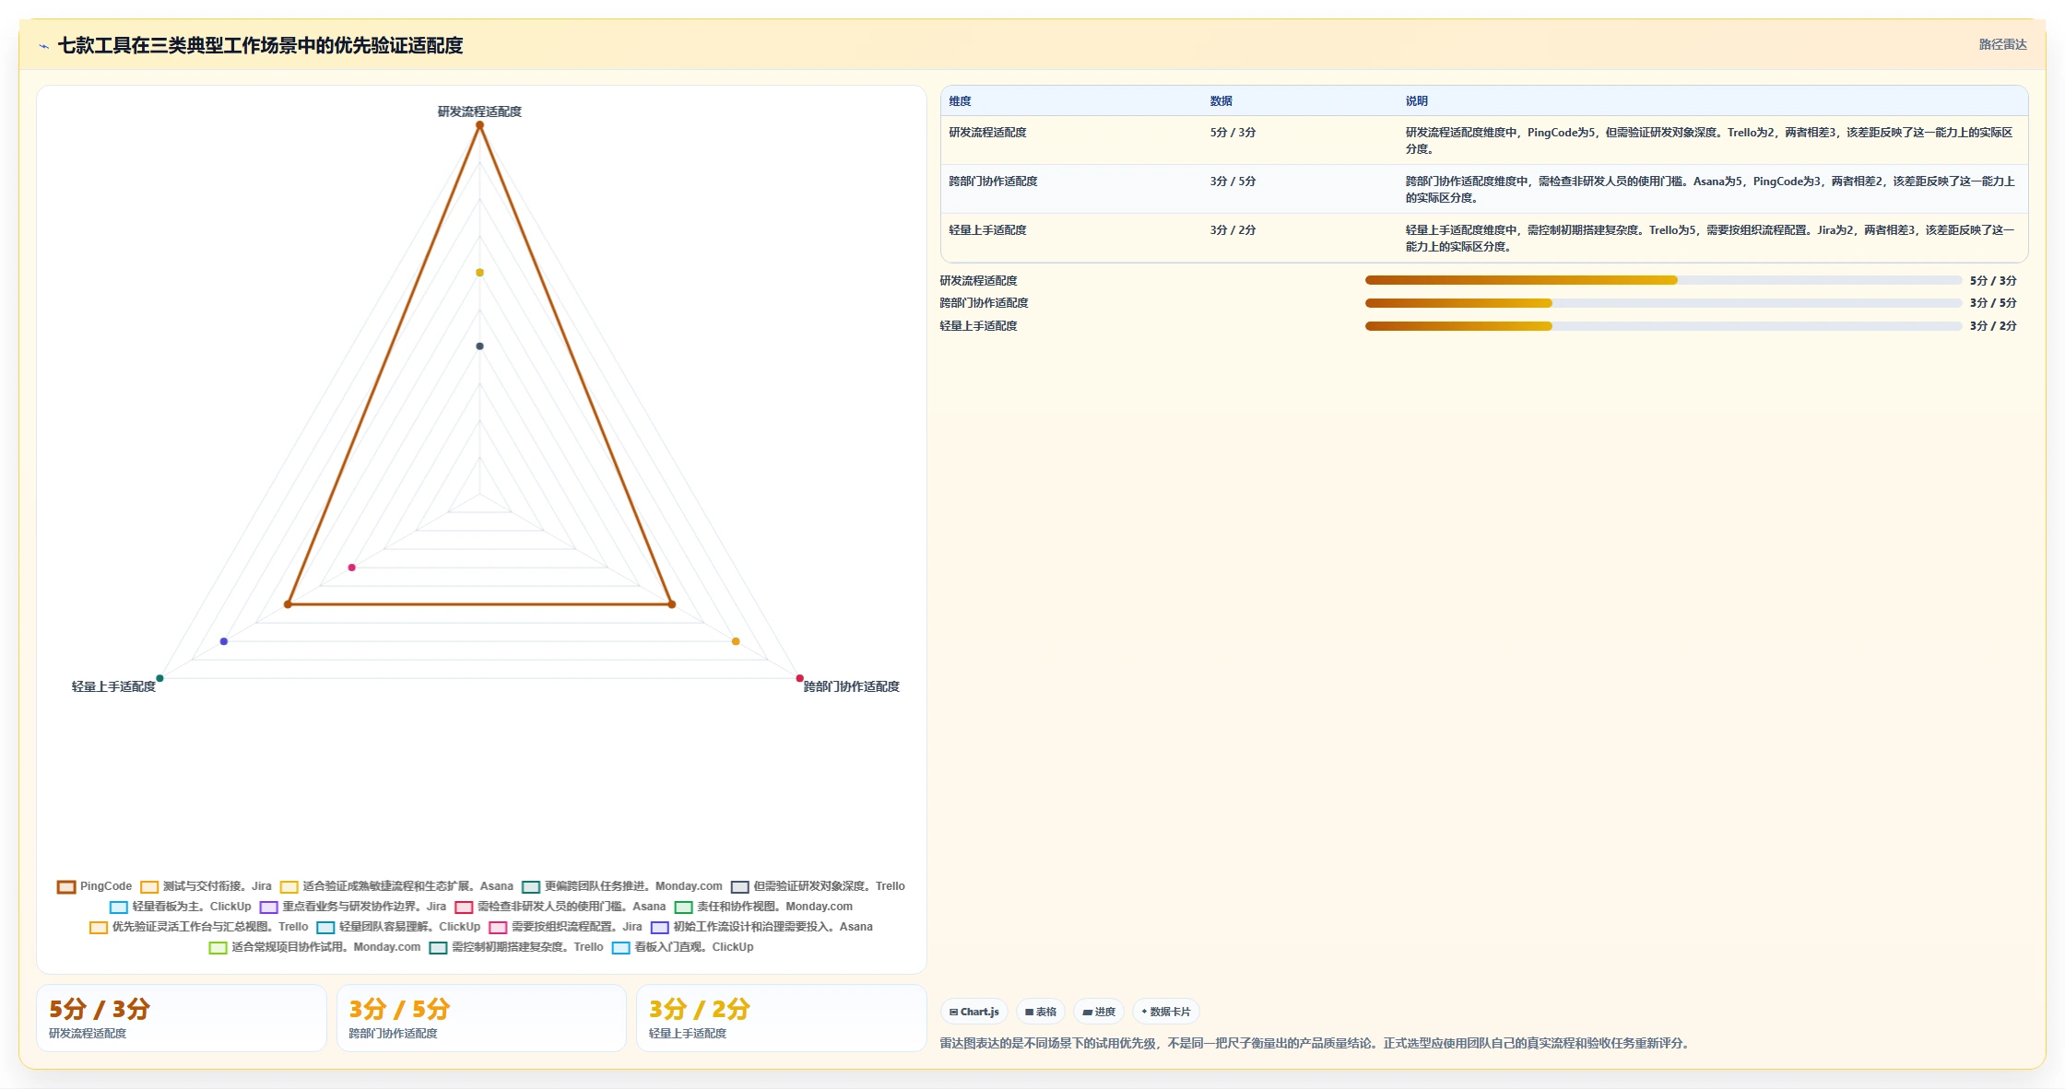Image resolution: width=2065 pixels, height=1089 pixels.
Task: Click the 看板入门直观。ClickUp legend swatch
Action: tap(621, 948)
